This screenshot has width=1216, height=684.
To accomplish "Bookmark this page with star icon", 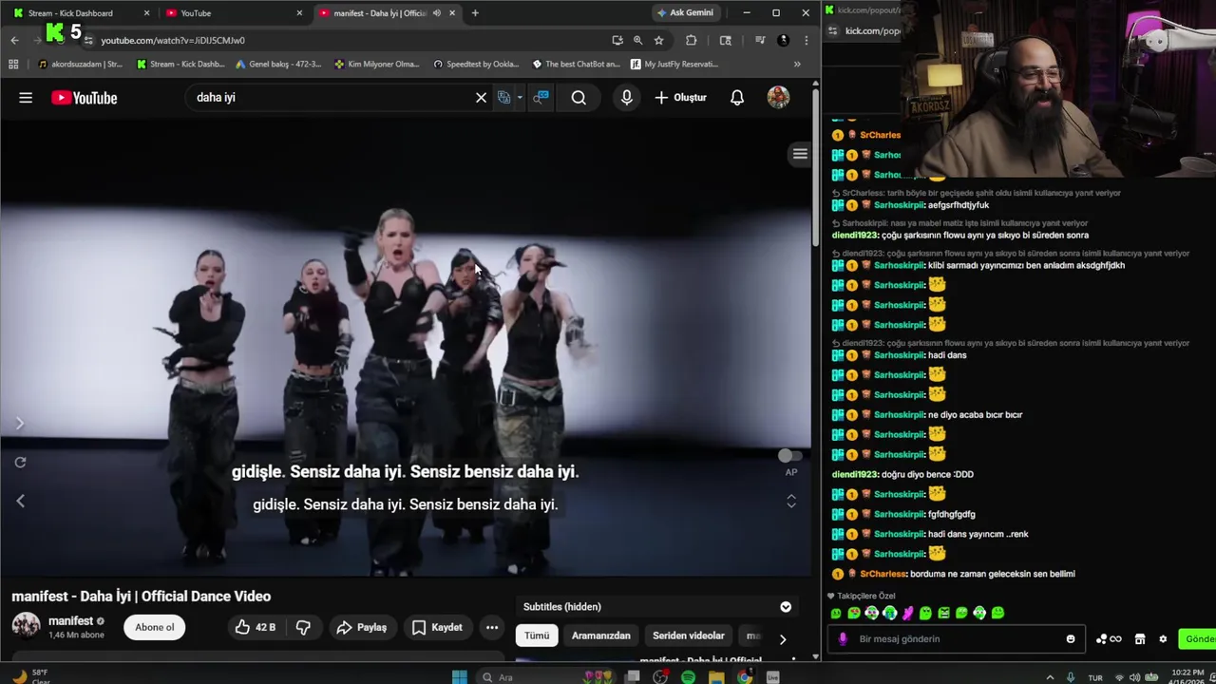I will click(x=658, y=40).
